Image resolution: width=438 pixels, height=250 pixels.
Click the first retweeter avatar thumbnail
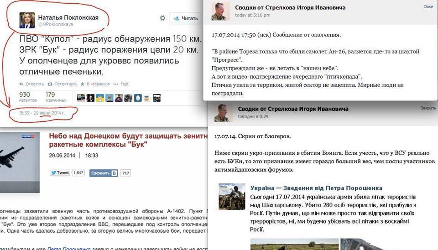click(81, 98)
